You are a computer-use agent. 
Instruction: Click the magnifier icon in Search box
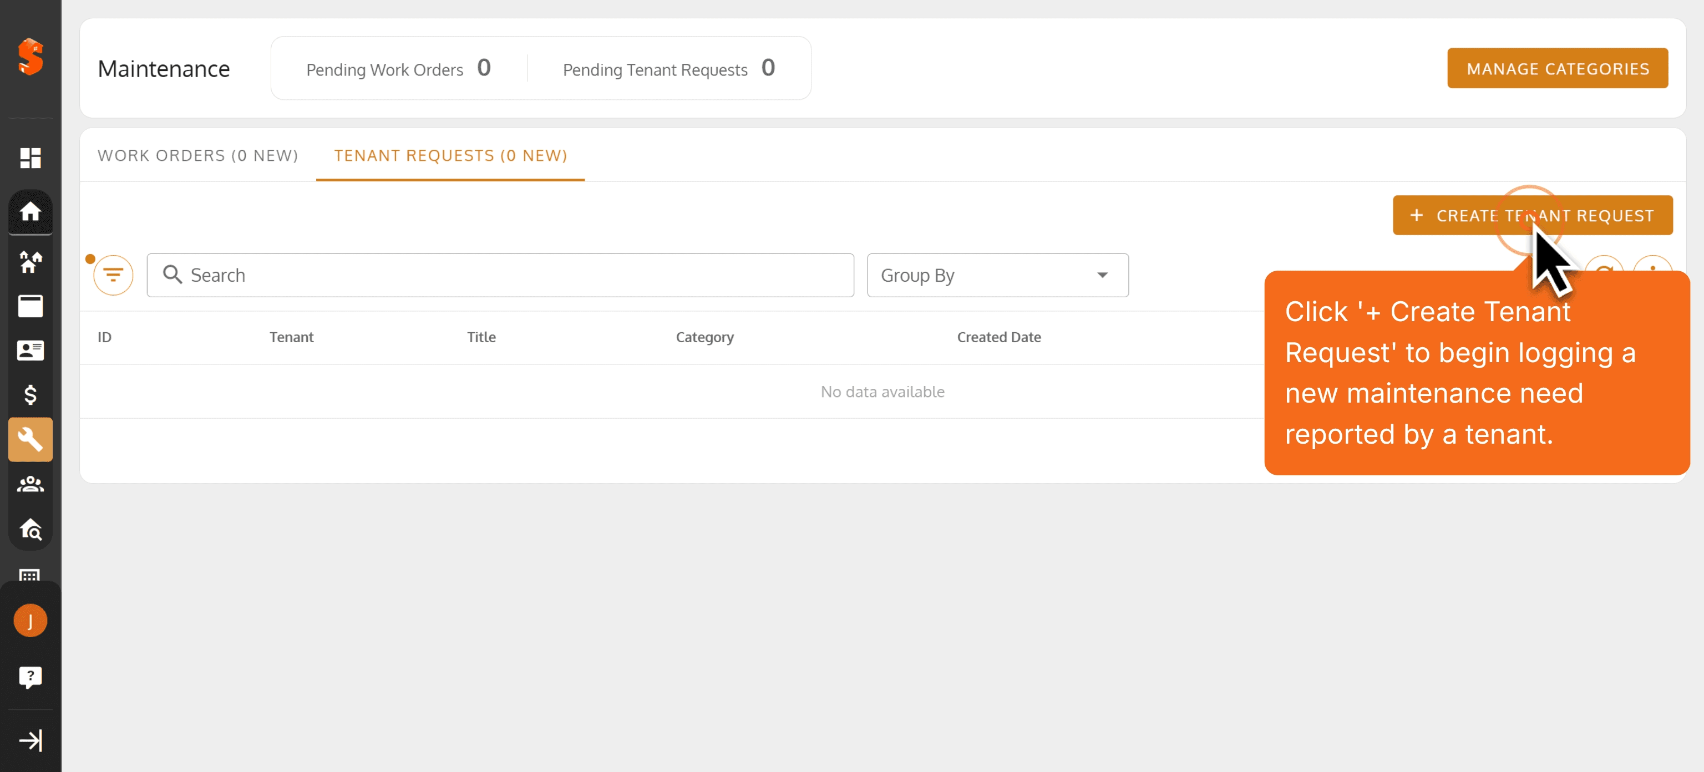[x=172, y=275]
